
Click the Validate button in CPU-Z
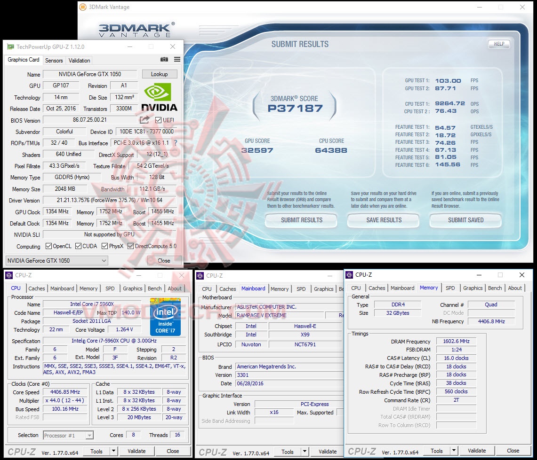137,451
